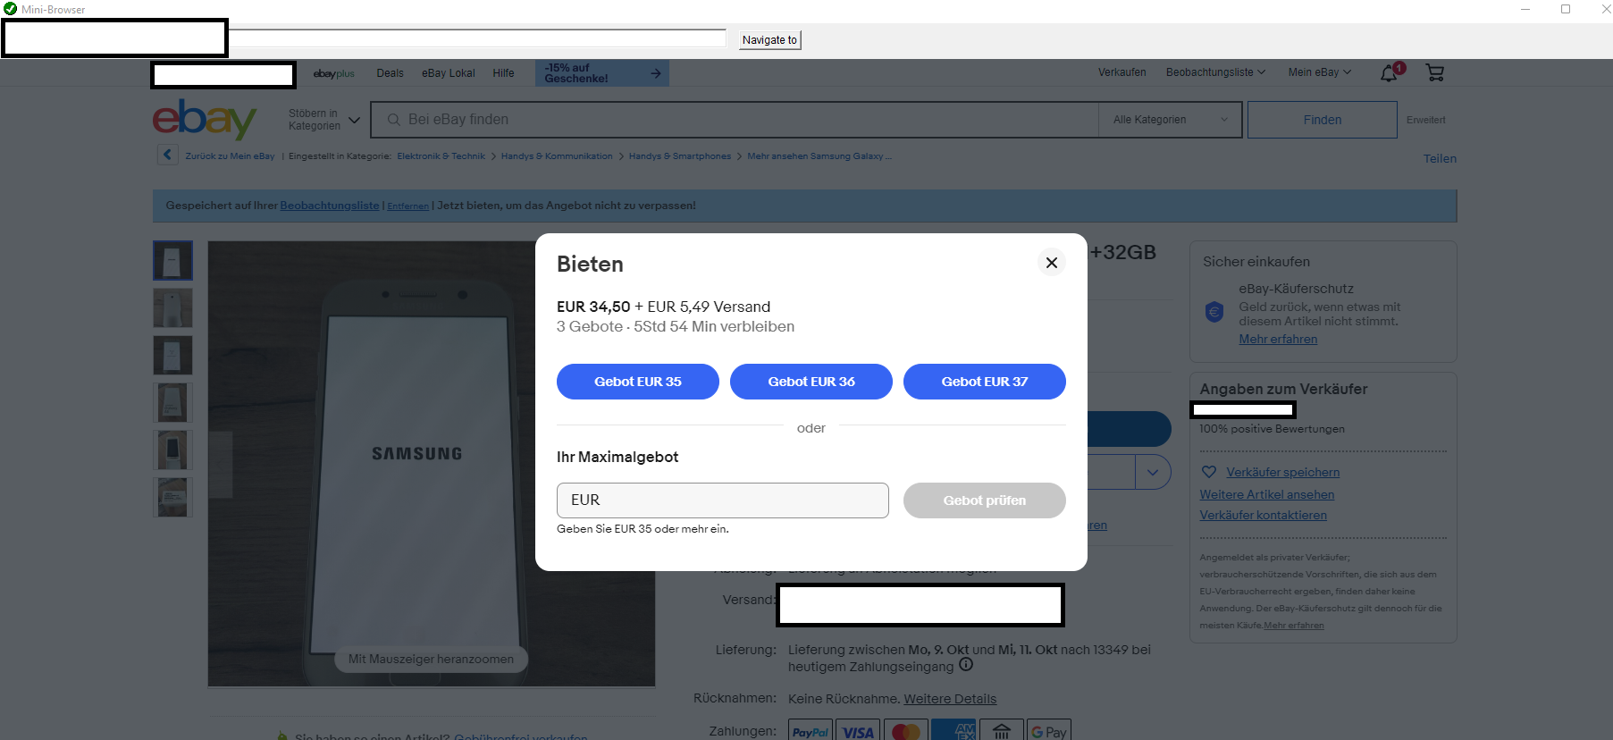Screen dimensions: 1613x740
Task: Click Weitere Artikel ansehen link
Action: pos(1266,494)
